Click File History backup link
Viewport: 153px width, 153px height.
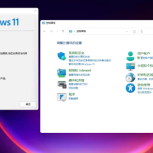pos(90,60)
